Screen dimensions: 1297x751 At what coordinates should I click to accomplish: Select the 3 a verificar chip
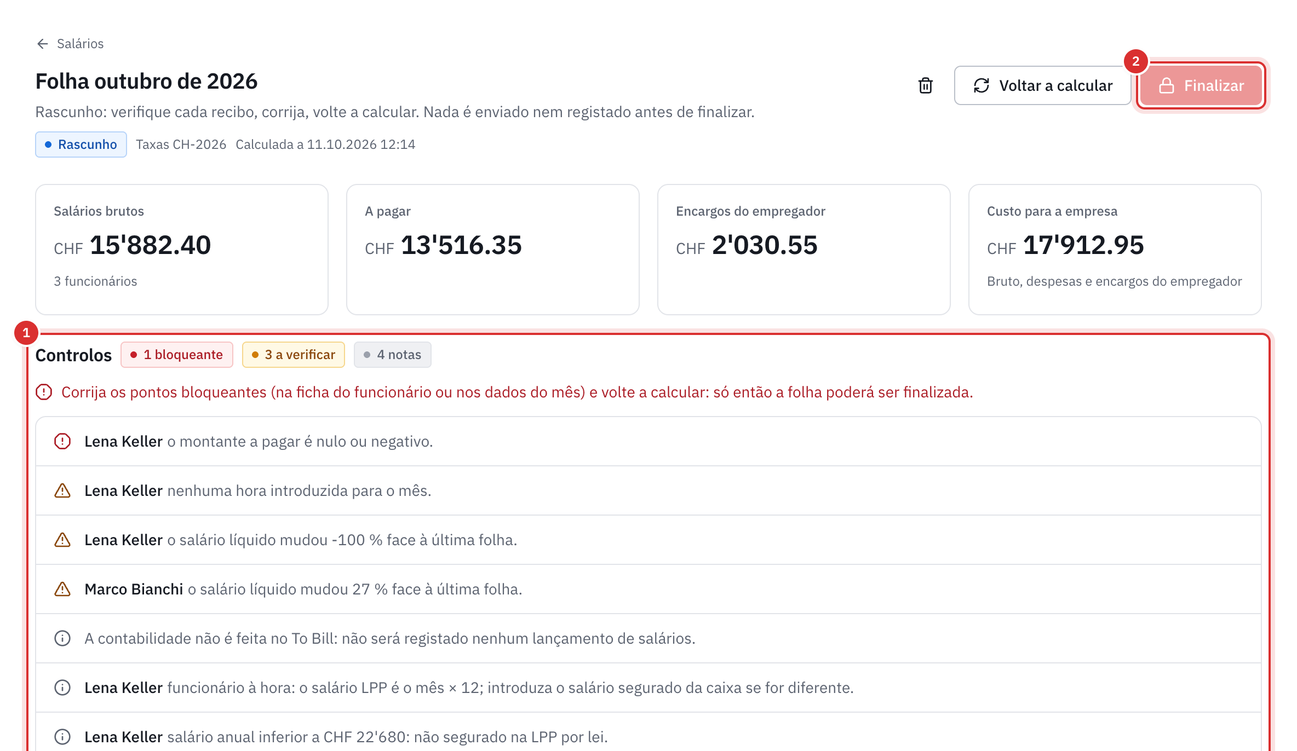click(294, 355)
